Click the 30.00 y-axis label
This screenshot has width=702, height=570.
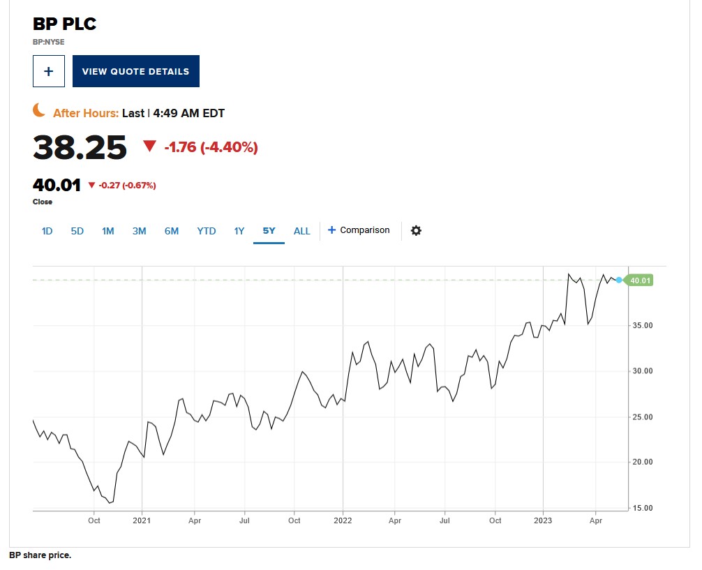coord(643,371)
